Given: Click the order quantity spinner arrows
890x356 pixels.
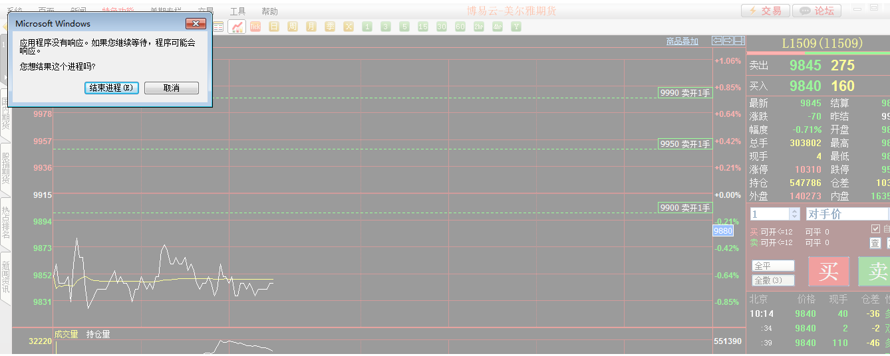Looking at the screenshot, I should coord(794,214).
